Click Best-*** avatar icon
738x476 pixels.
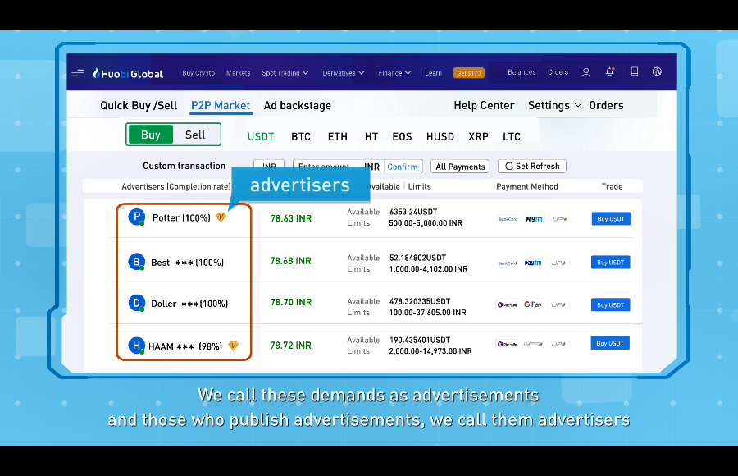136,262
